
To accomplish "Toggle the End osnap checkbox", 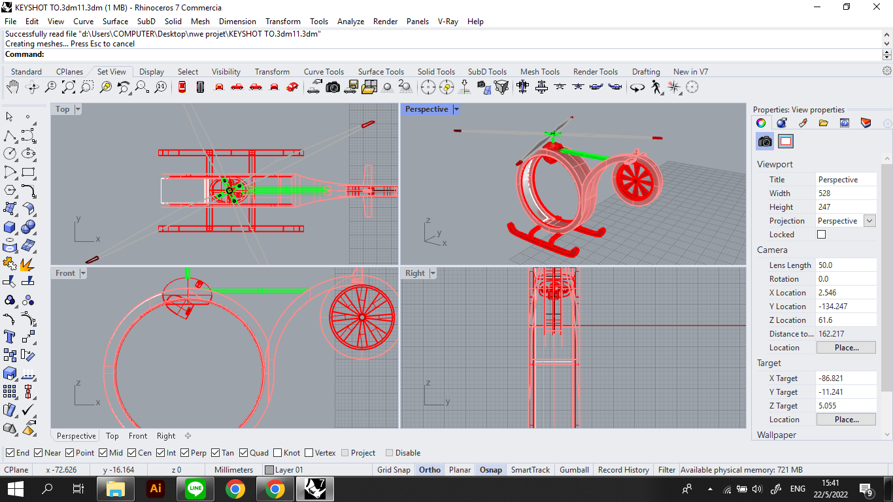I will pyautogui.click(x=10, y=453).
